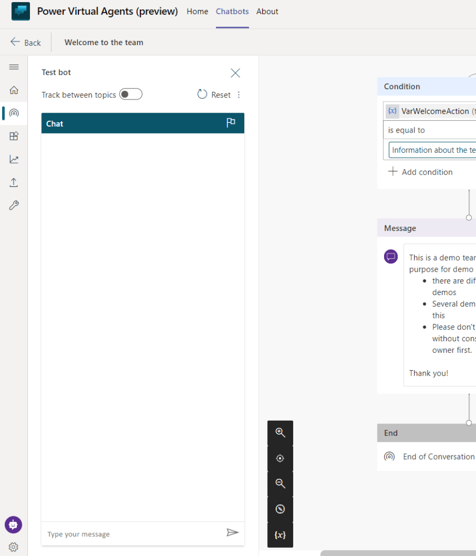This screenshot has height=556, width=476.
Task: Open the variables {x} panel icon
Action: [280, 535]
